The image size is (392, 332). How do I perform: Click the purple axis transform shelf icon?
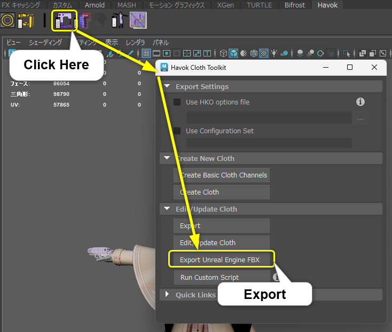138,20
